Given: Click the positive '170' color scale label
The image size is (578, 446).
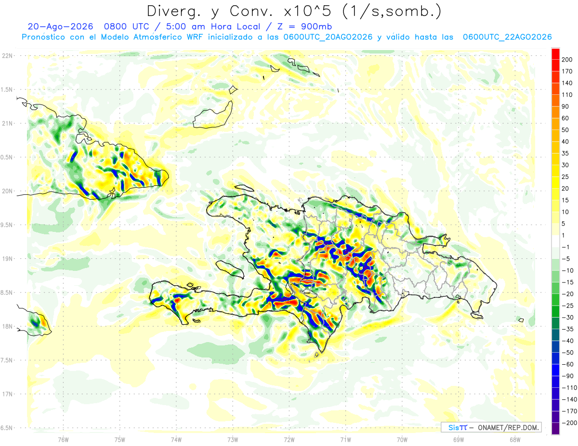Looking at the screenshot, I should click(x=567, y=71).
